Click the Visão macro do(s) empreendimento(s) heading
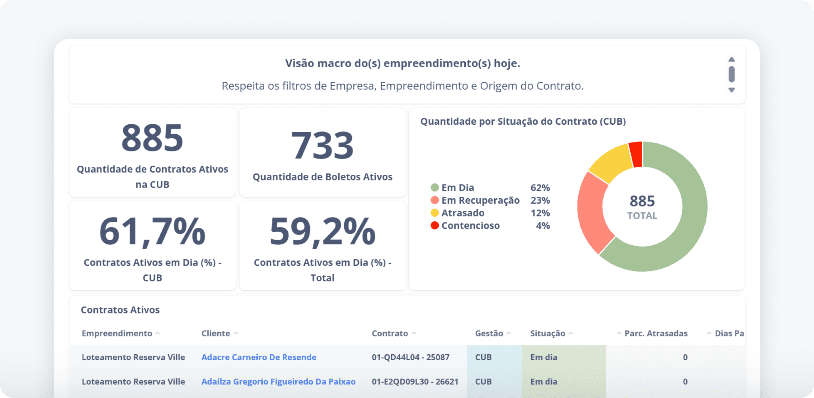This screenshot has height=398, width=814. point(403,63)
